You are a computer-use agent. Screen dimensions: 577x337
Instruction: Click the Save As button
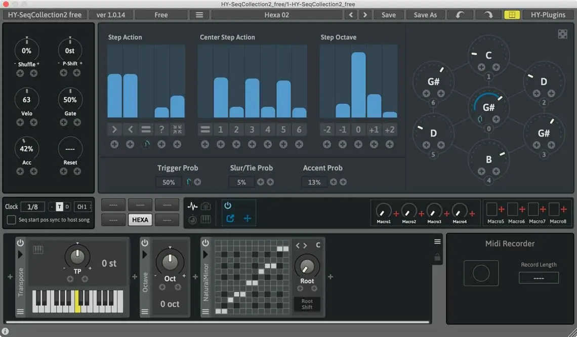click(x=425, y=15)
